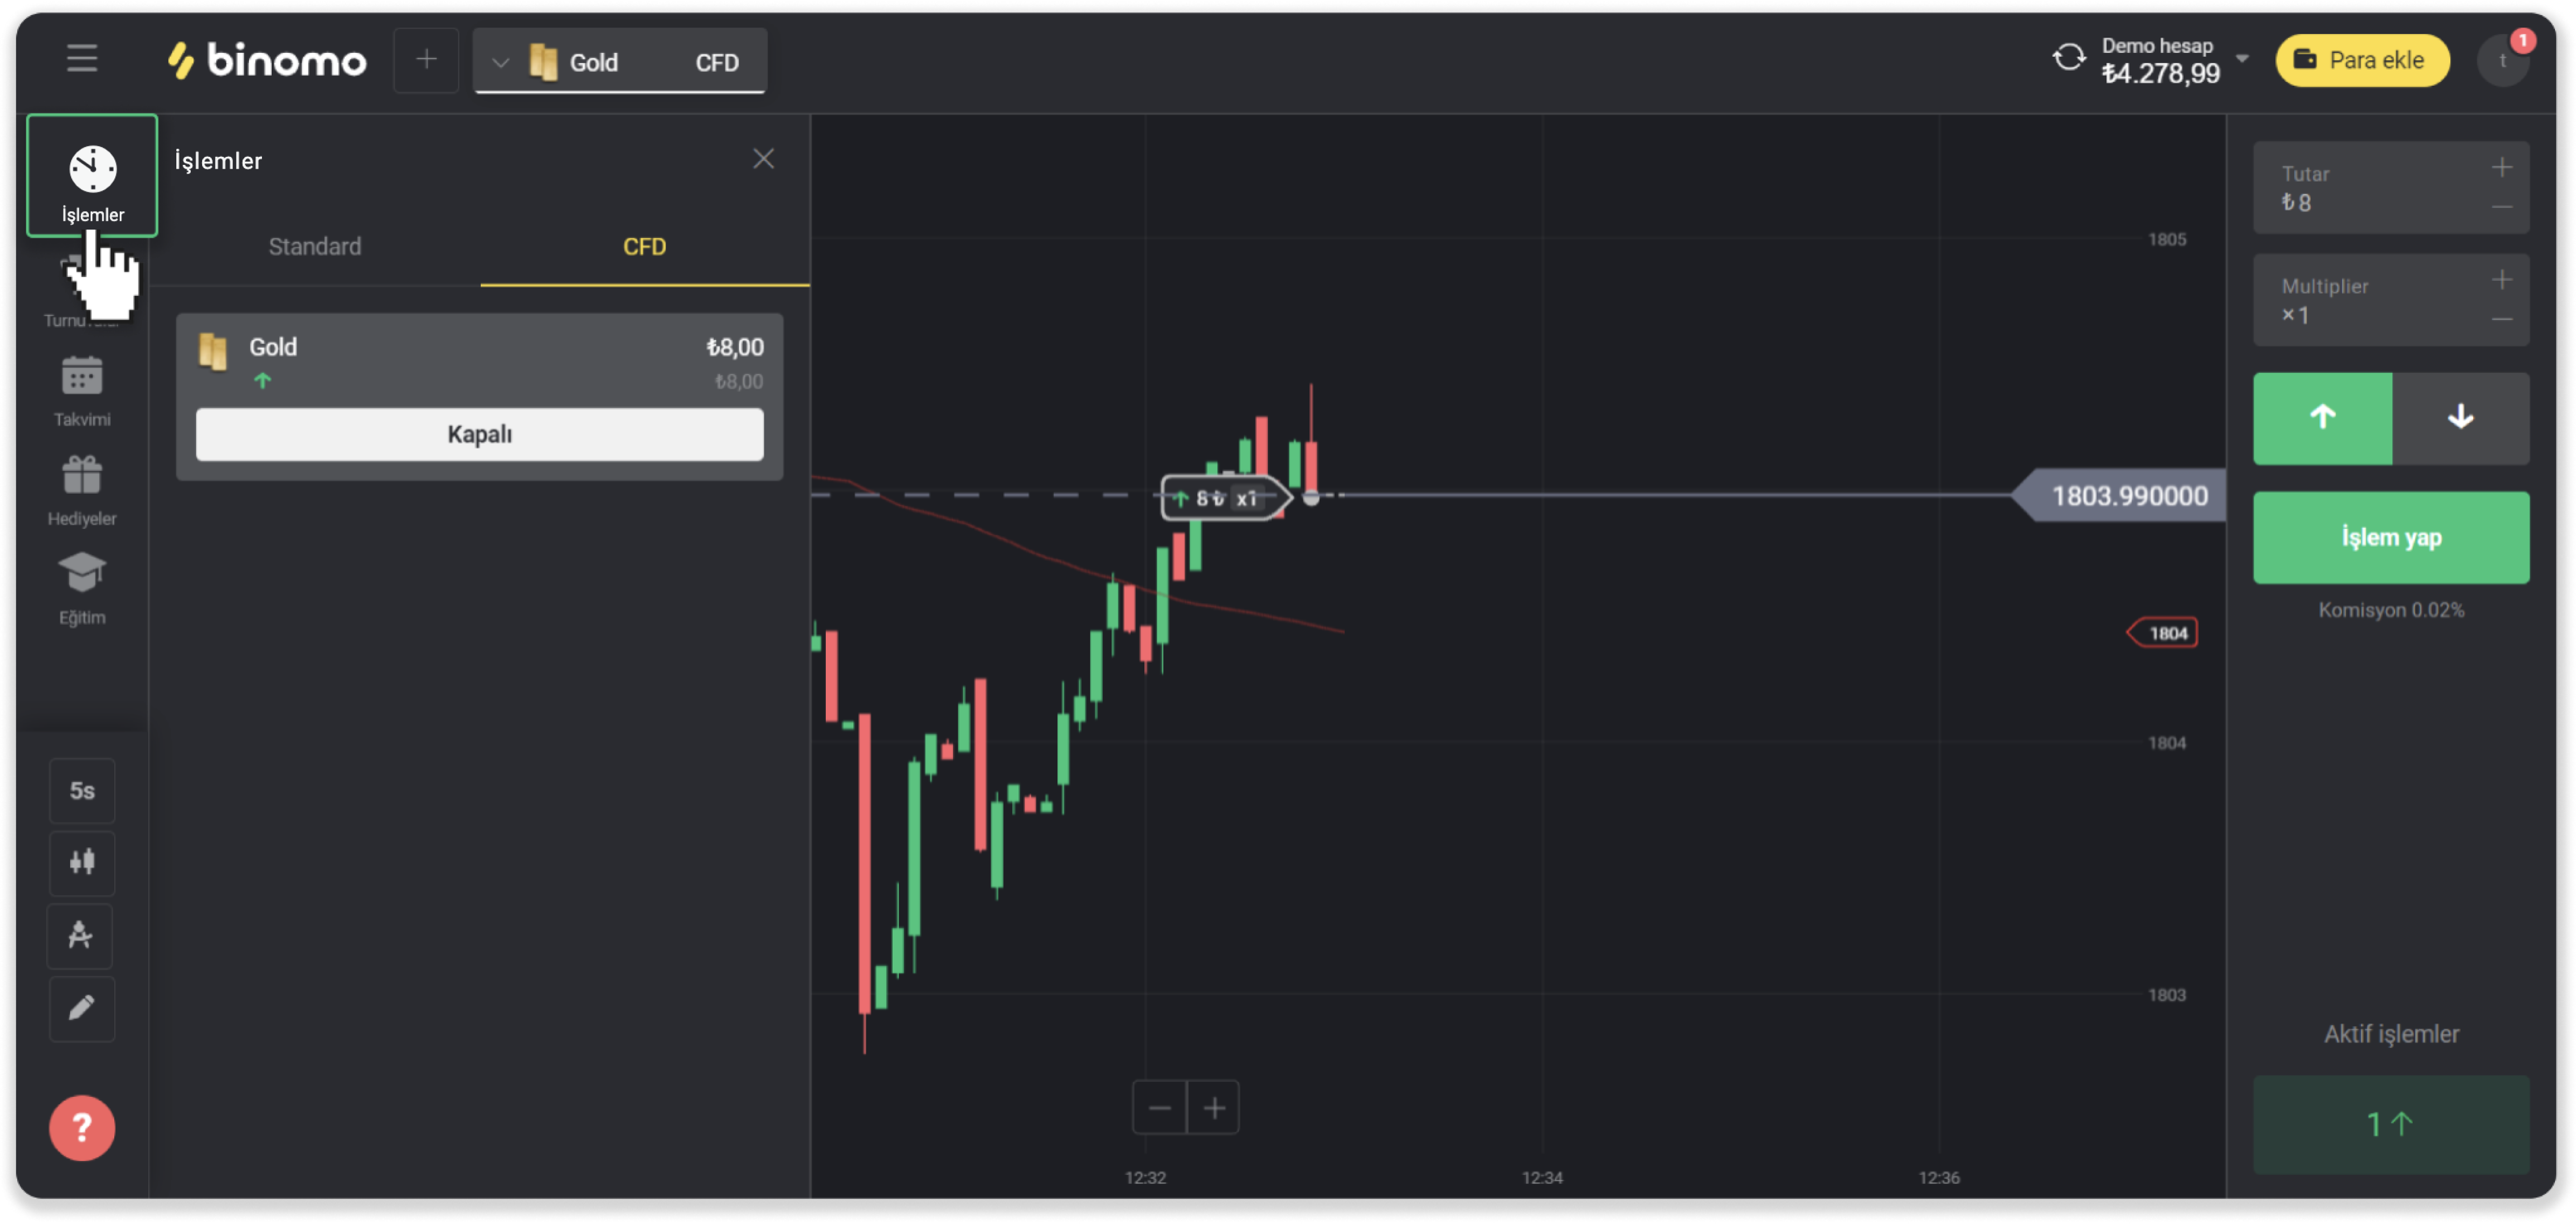The width and height of the screenshot is (2576, 1224).
Task: Open the Eğitim education icon
Action: point(82,575)
